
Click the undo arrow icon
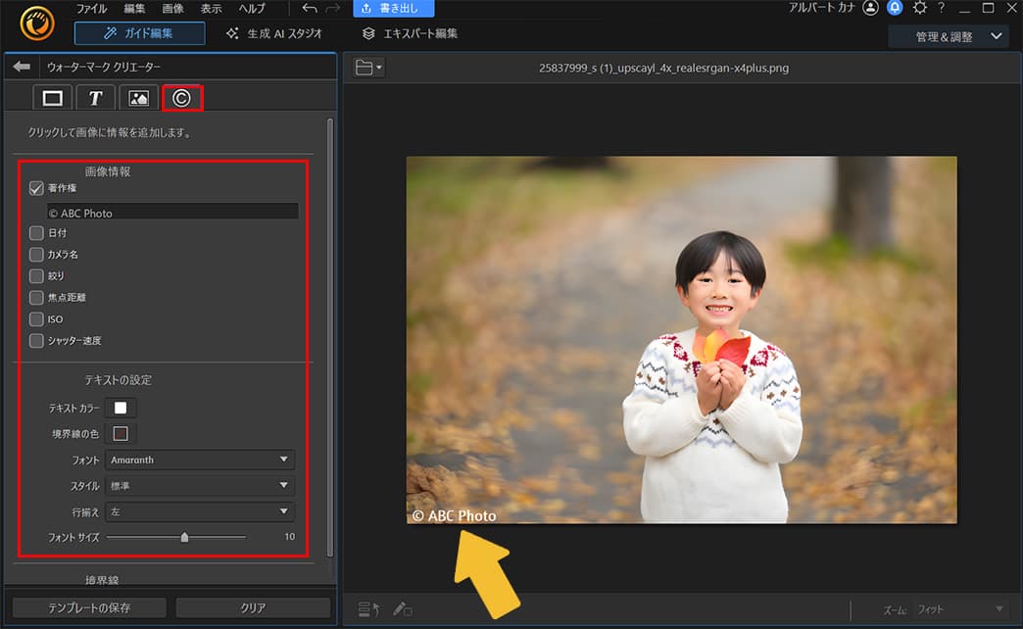[x=310, y=9]
